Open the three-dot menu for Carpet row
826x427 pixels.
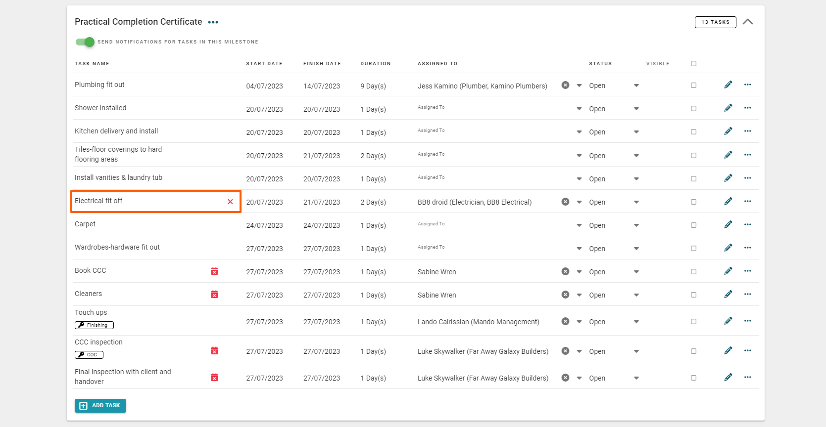pyautogui.click(x=747, y=225)
